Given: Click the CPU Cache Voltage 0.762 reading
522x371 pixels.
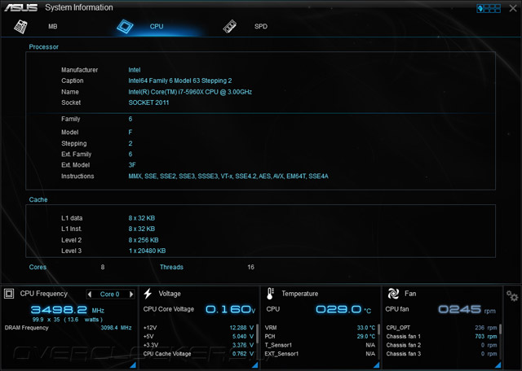Looking at the screenshot, I should [x=243, y=354].
